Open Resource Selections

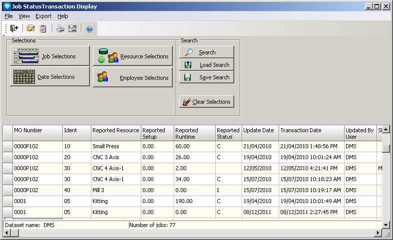[132, 56]
